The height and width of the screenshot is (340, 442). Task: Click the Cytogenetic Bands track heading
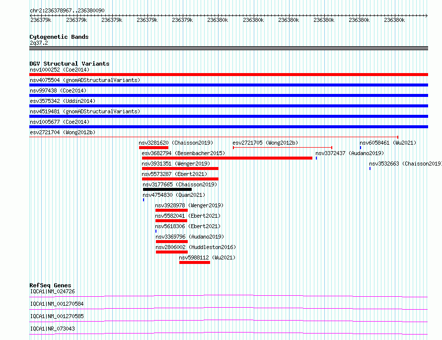click(x=59, y=37)
